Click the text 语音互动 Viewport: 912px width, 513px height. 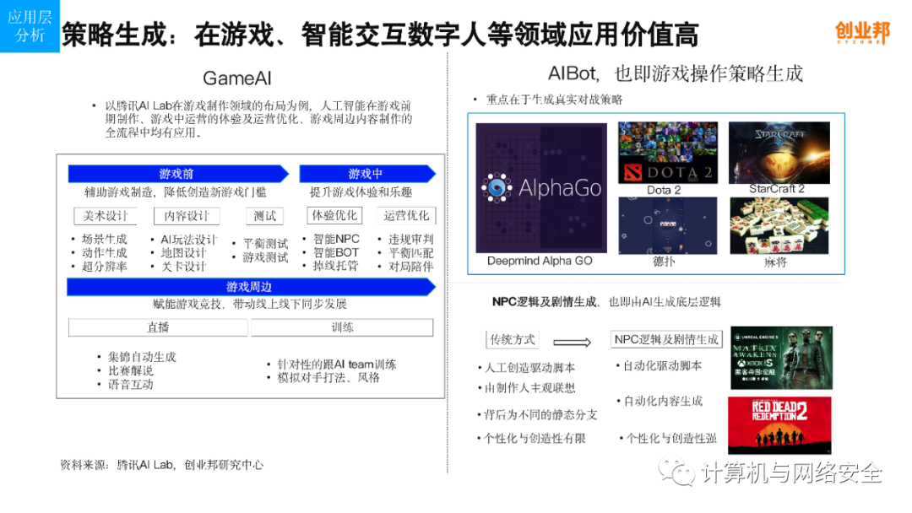(130, 385)
